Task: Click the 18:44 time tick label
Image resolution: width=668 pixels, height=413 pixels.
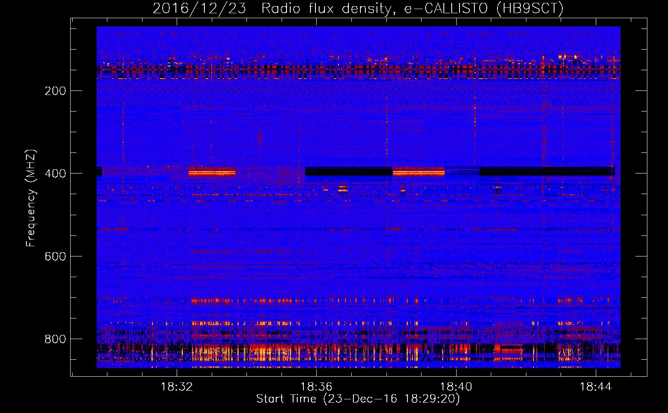Action: (596, 387)
